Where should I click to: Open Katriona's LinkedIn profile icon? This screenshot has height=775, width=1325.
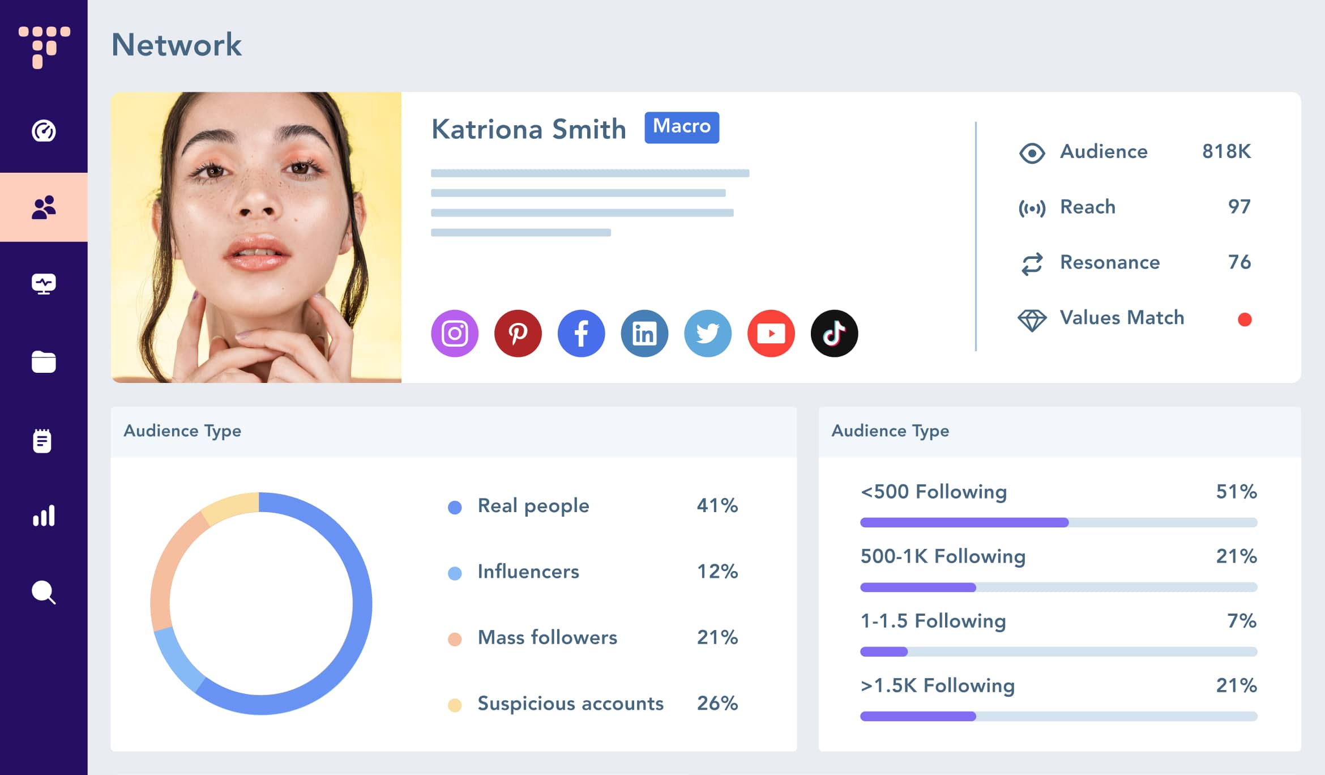[x=644, y=333]
